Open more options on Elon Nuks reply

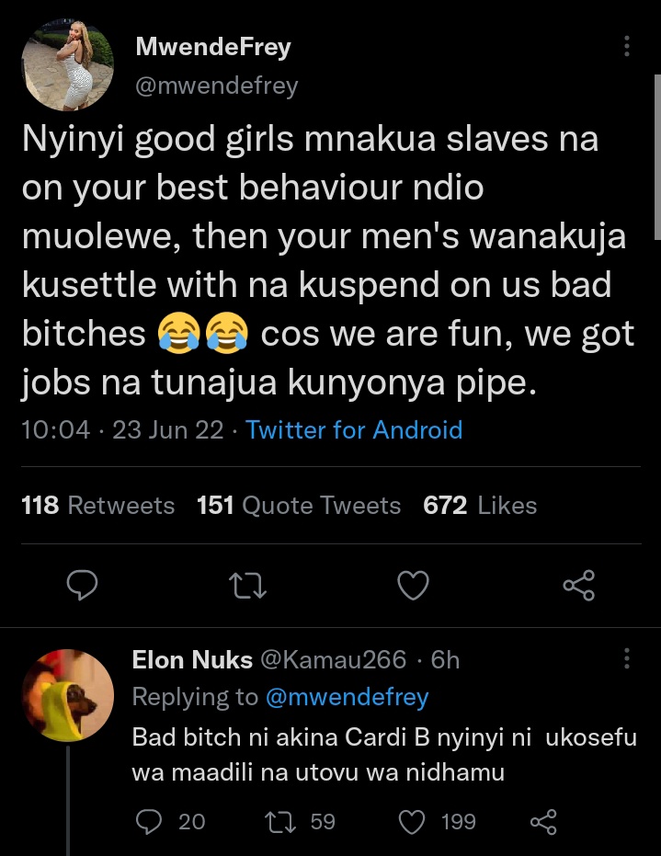[x=627, y=658]
